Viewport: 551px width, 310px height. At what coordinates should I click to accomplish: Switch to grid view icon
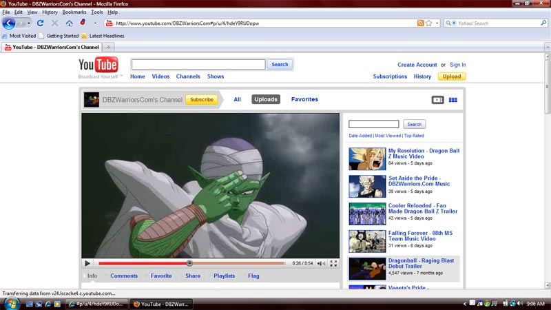tap(453, 100)
